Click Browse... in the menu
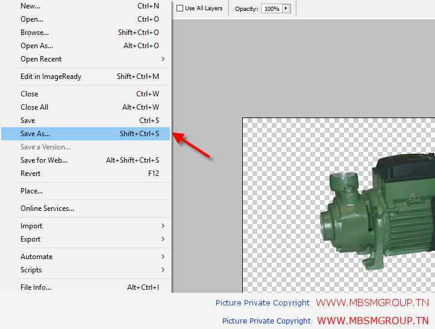Viewport: 435px width, 329px height. point(86,33)
